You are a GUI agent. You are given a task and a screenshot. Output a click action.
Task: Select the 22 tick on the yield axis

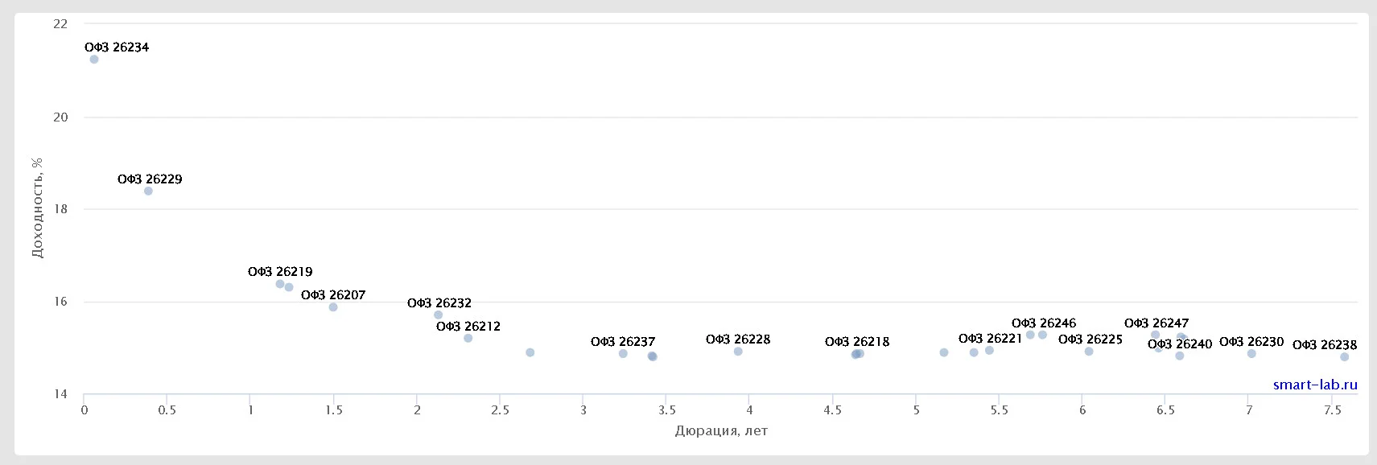[x=60, y=24]
